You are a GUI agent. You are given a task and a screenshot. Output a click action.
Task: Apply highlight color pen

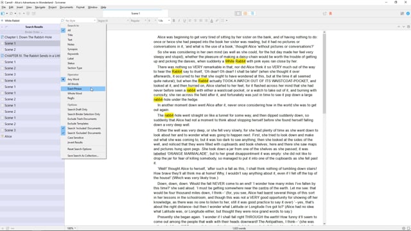tap(217, 21)
